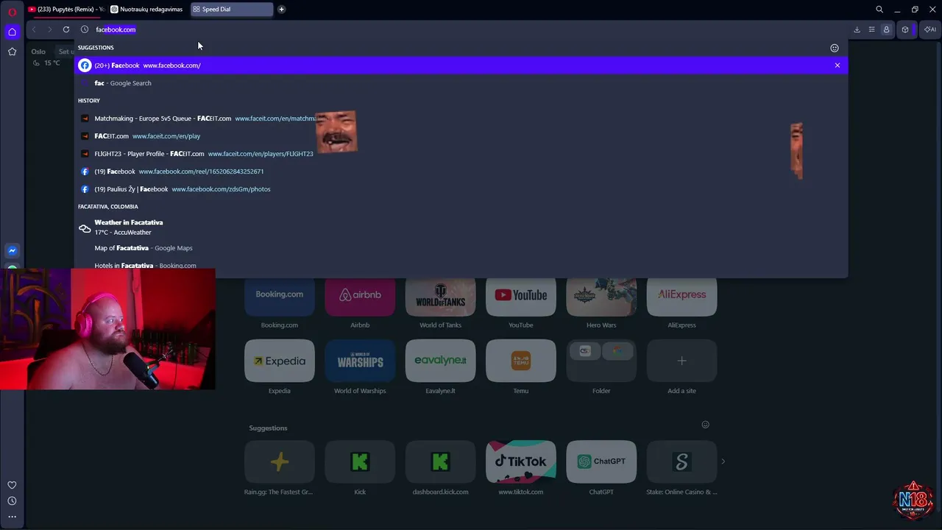
Task: Open the Extensions cube icon
Action: [x=905, y=29]
